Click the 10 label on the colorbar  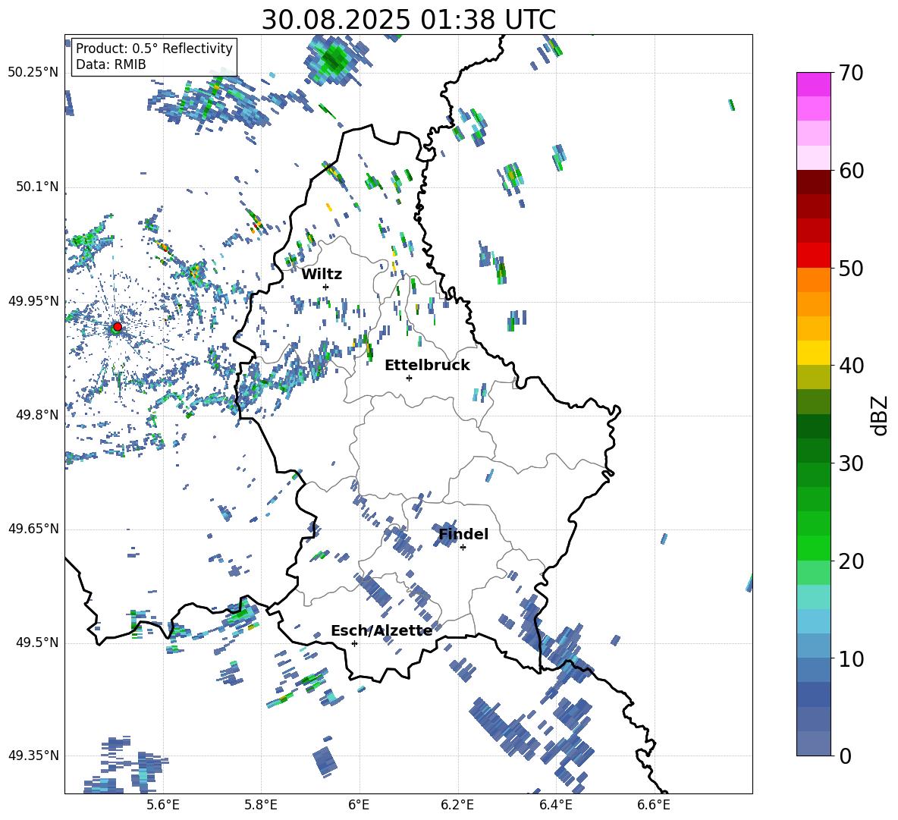[852, 659]
